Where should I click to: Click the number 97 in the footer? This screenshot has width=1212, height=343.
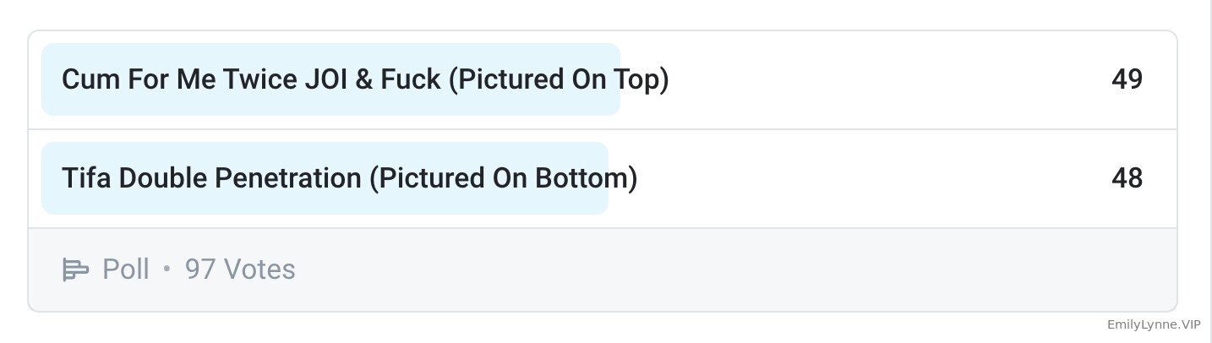[200, 269]
